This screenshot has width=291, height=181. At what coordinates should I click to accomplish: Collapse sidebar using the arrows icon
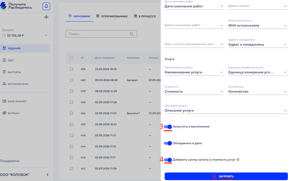[46, 17]
